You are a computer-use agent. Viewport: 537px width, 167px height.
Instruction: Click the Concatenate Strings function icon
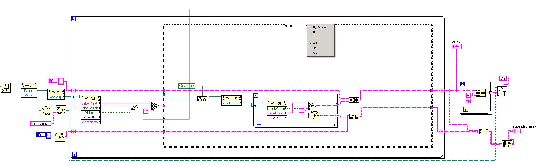coord(480,93)
